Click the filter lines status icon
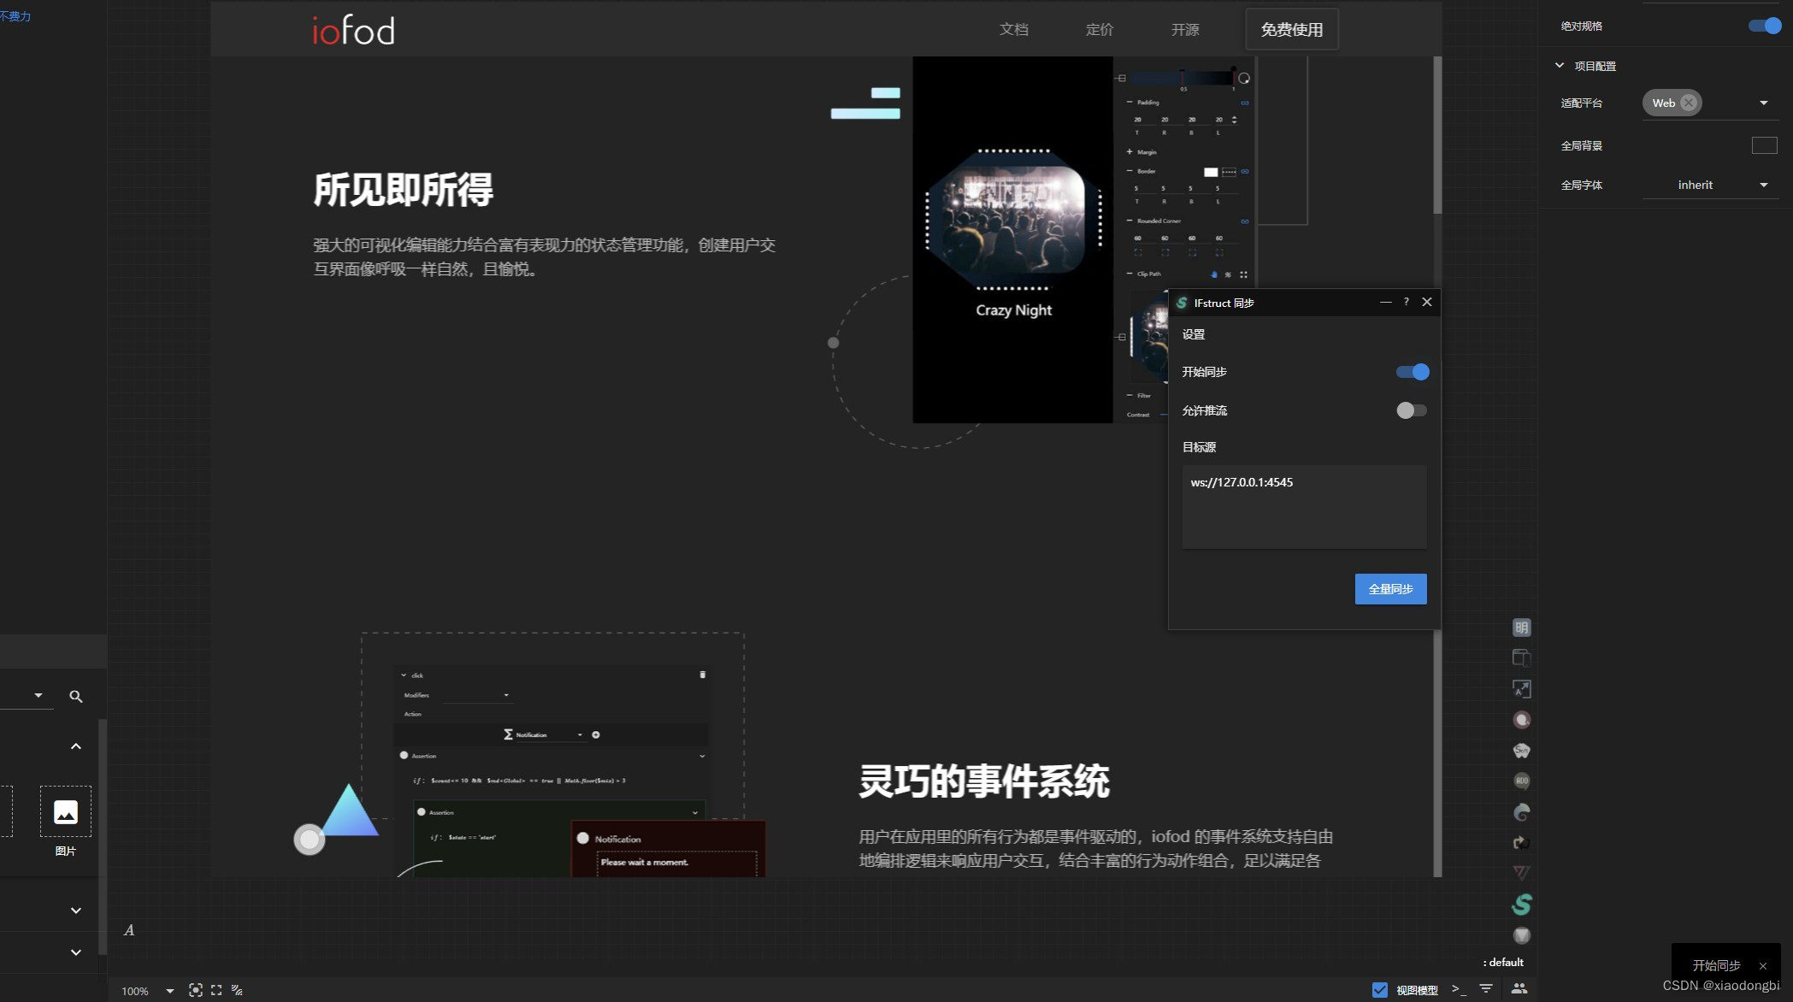Image resolution: width=1793 pixels, height=1002 pixels. (x=1486, y=989)
